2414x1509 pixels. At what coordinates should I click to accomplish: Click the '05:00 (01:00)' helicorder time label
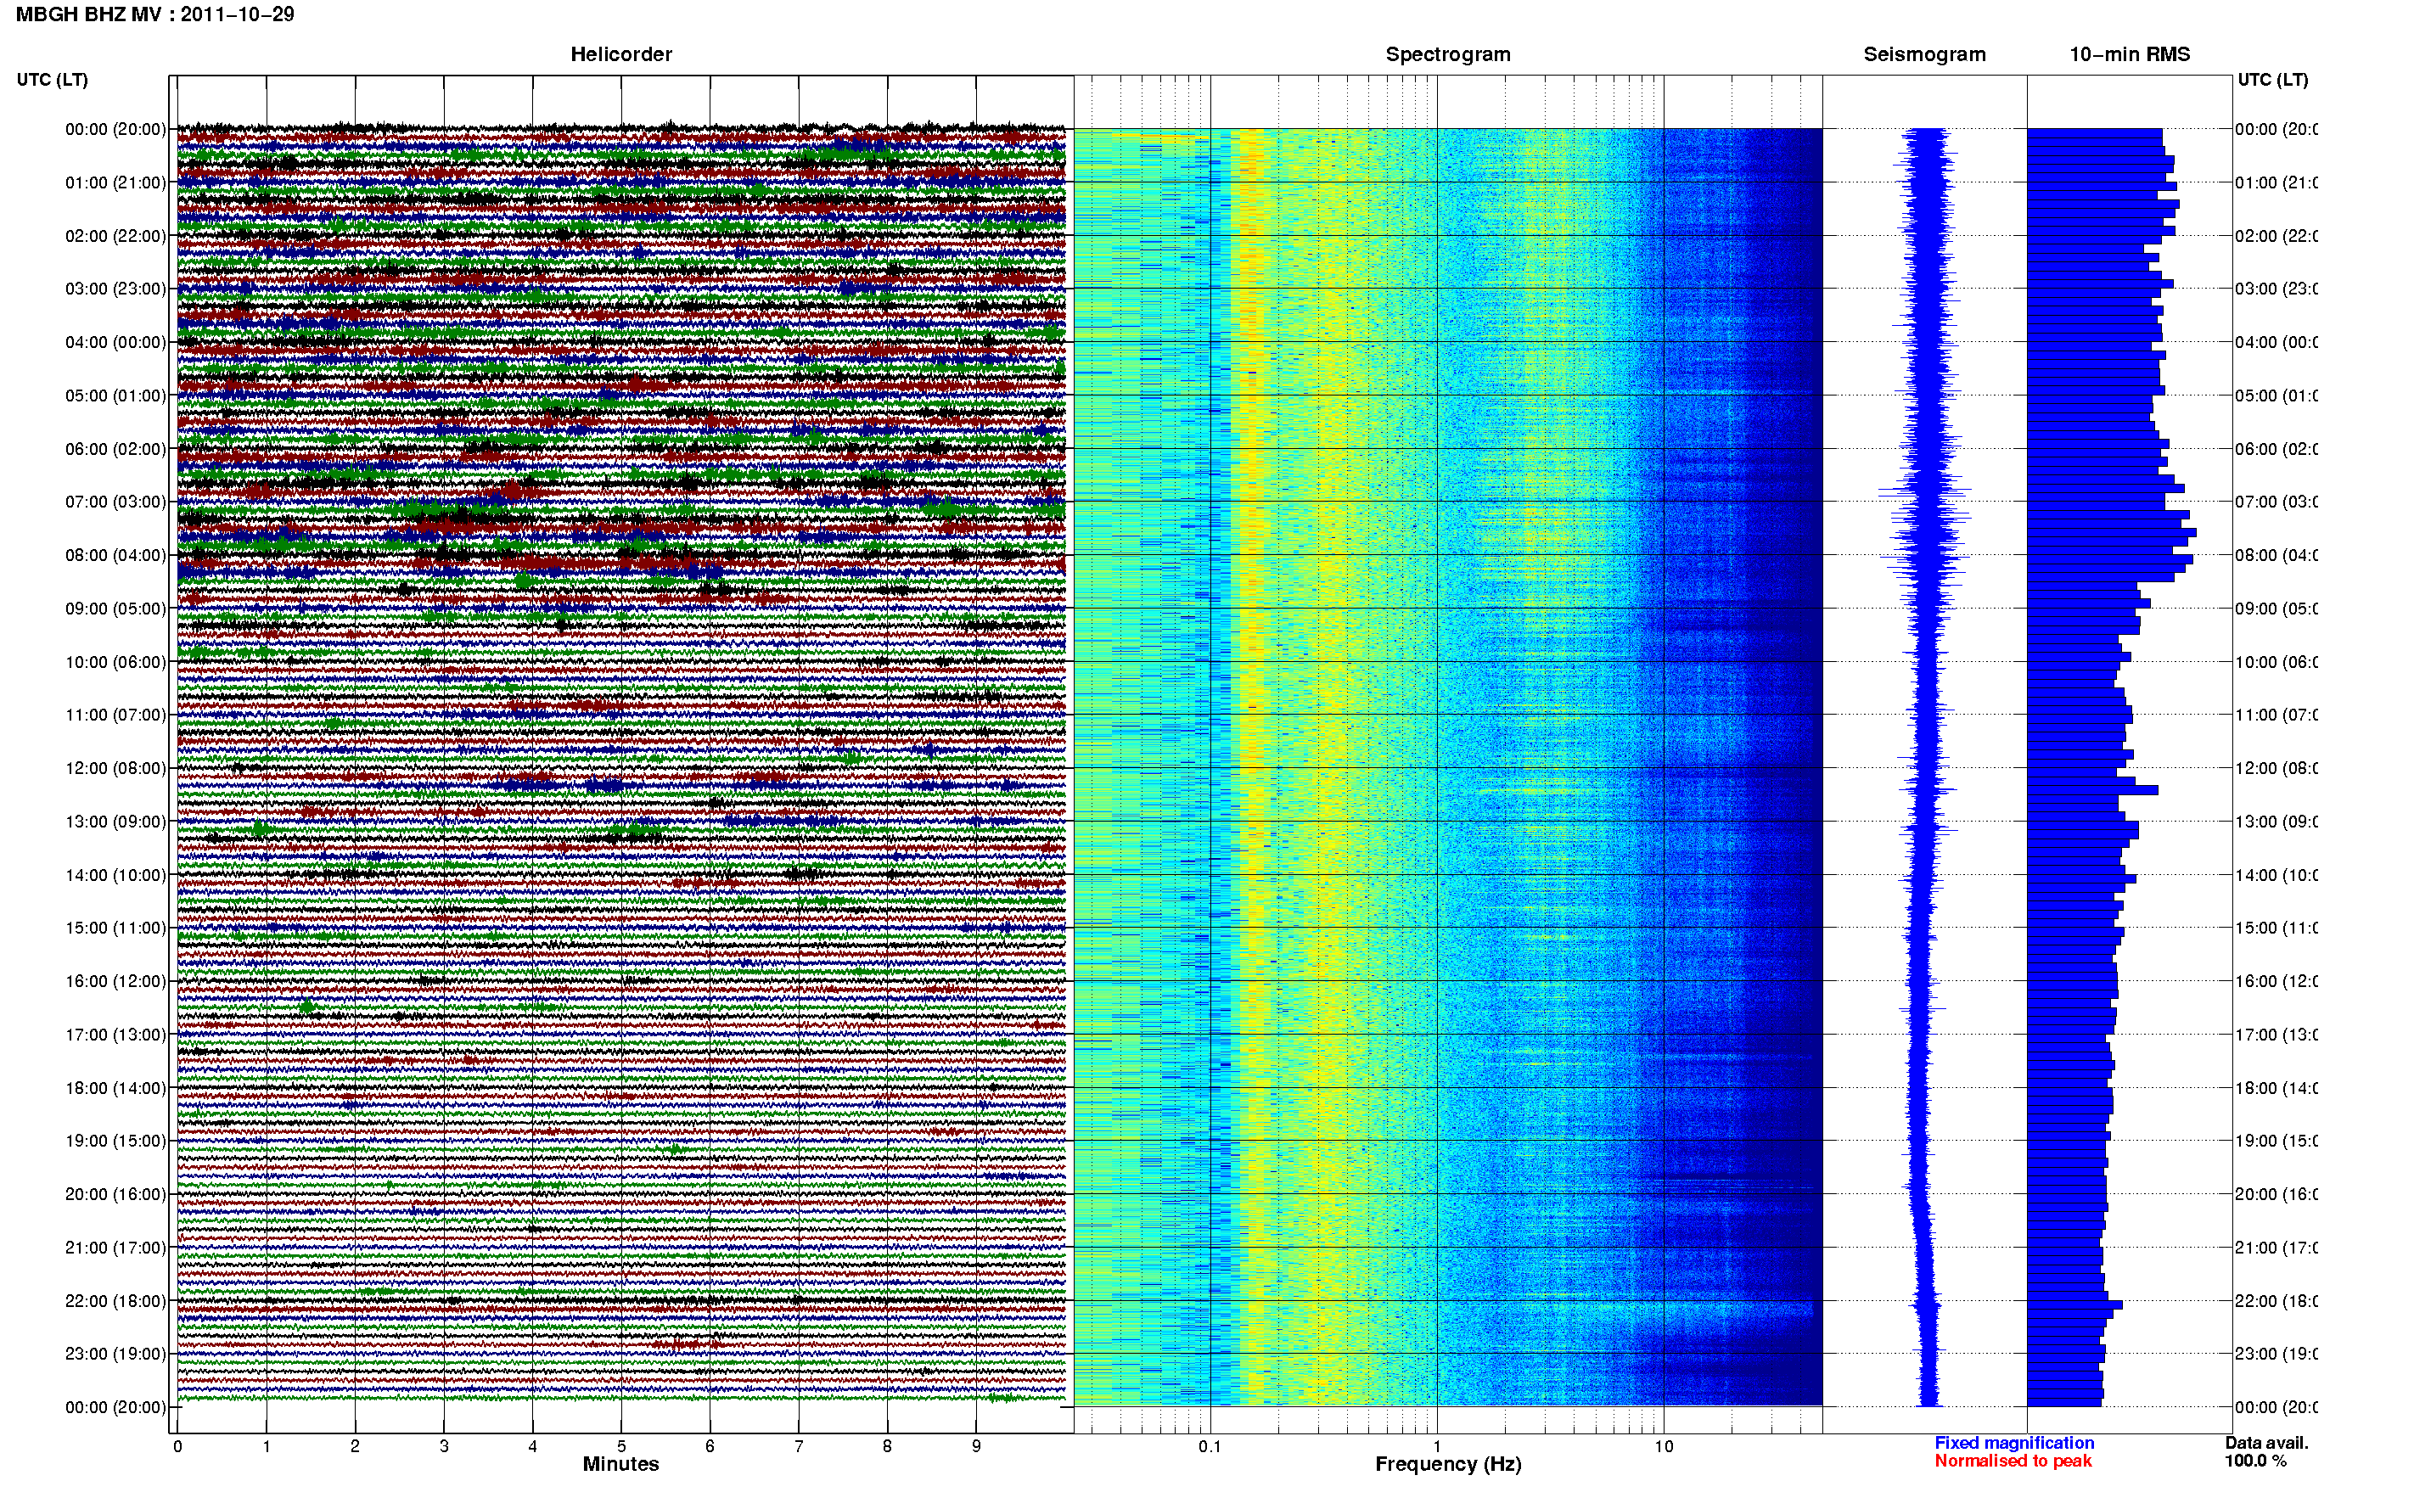click(x=115, y=395)
